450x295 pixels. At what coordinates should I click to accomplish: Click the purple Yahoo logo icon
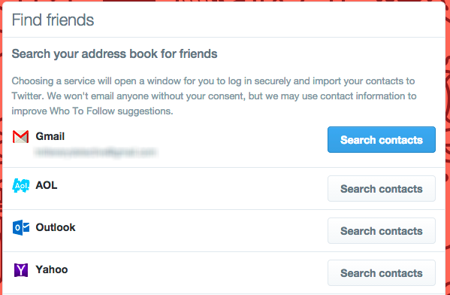[21, 270]
